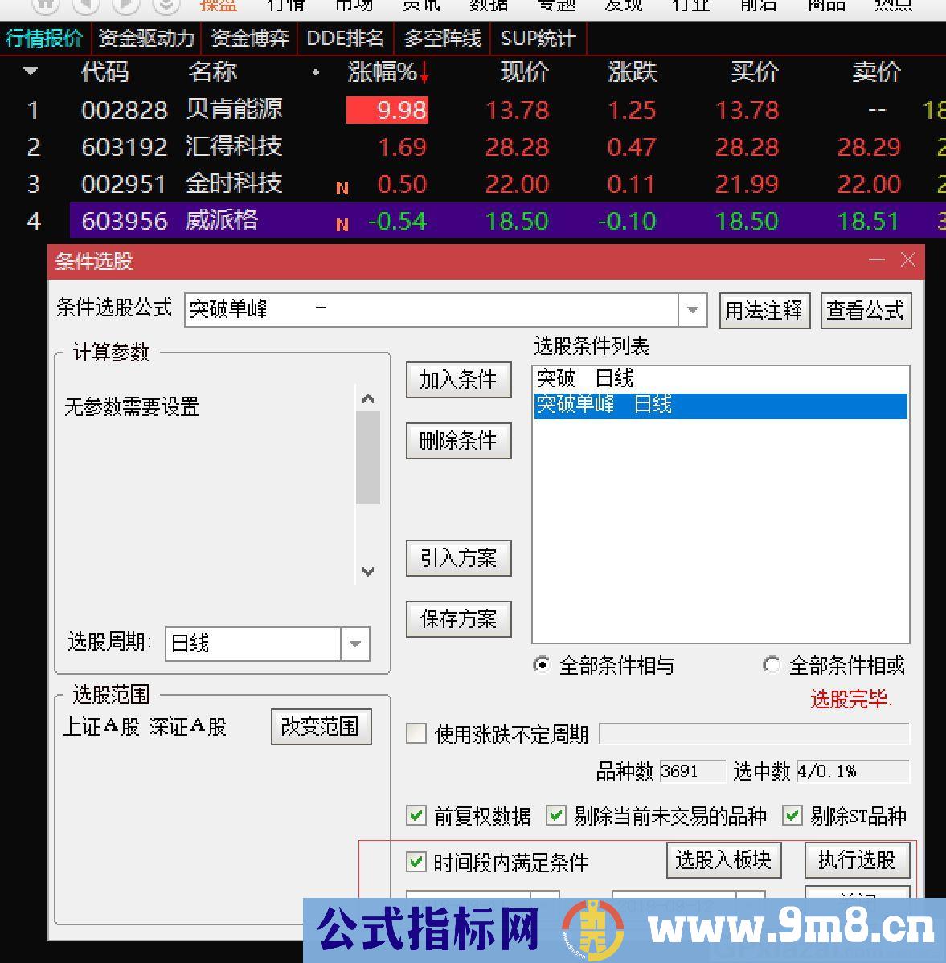946x963 pixels.
Task: Close the 条件选股 dialog
Action: (908, 259)
